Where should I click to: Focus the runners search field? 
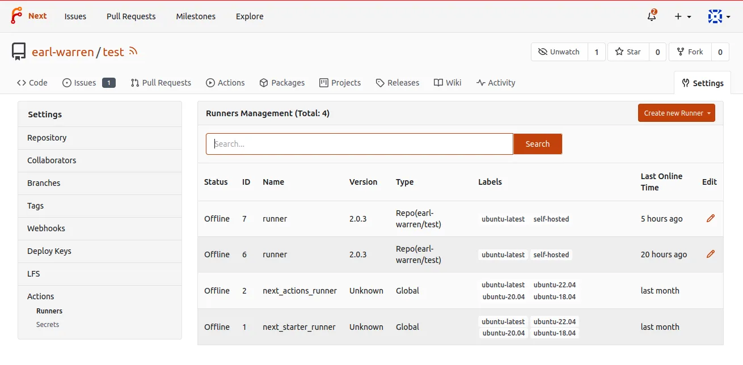click(359, 144)
